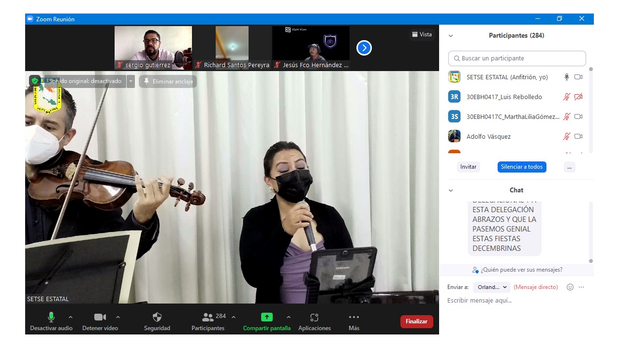Minimize the Zoom Reunión window
Screen dimensions: 619x348
coord(538,19)
